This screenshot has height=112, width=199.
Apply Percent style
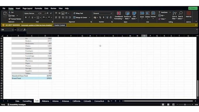point(100,18)
